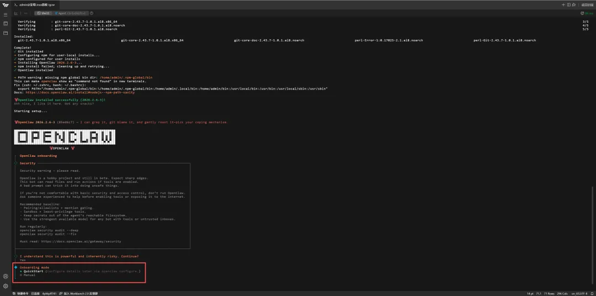Open the hamburger menu in sidebar
The height and width of the screenshot is (296, 596).
point(6,14)
